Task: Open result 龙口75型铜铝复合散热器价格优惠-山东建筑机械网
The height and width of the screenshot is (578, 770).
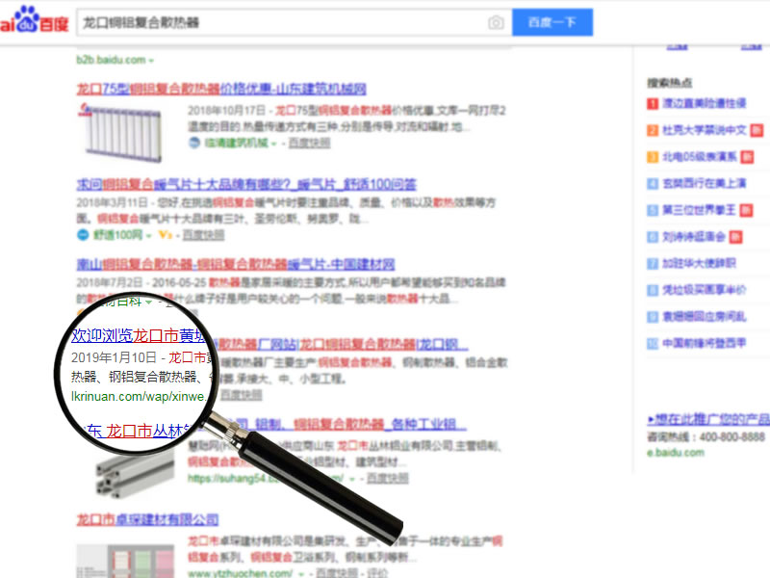Action: [221, 89]
